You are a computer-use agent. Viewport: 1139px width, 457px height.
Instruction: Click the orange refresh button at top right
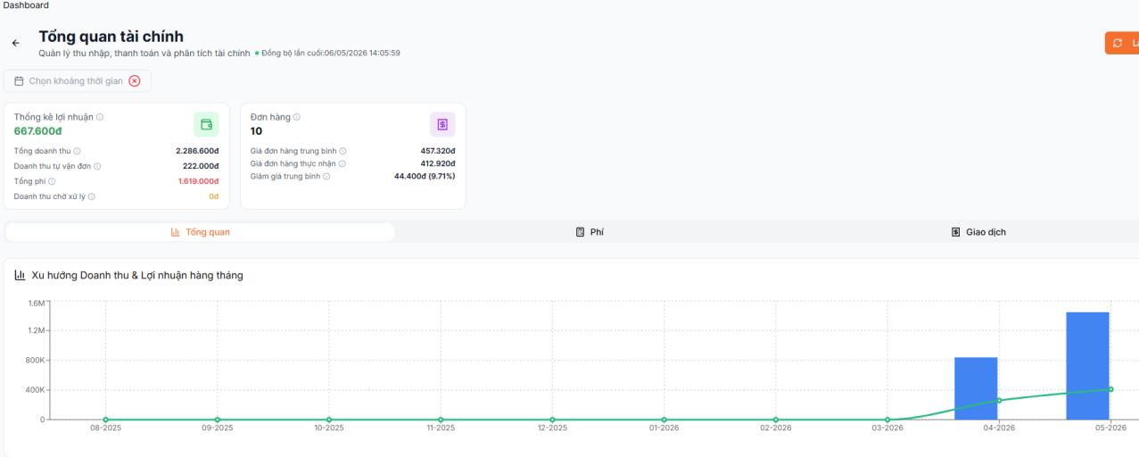tap(1122, 43)
